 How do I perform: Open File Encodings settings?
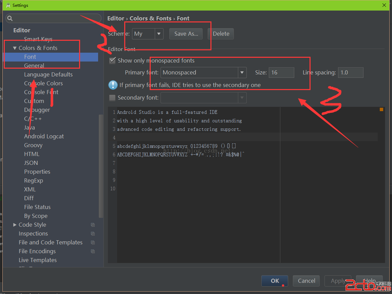[37, 251]
